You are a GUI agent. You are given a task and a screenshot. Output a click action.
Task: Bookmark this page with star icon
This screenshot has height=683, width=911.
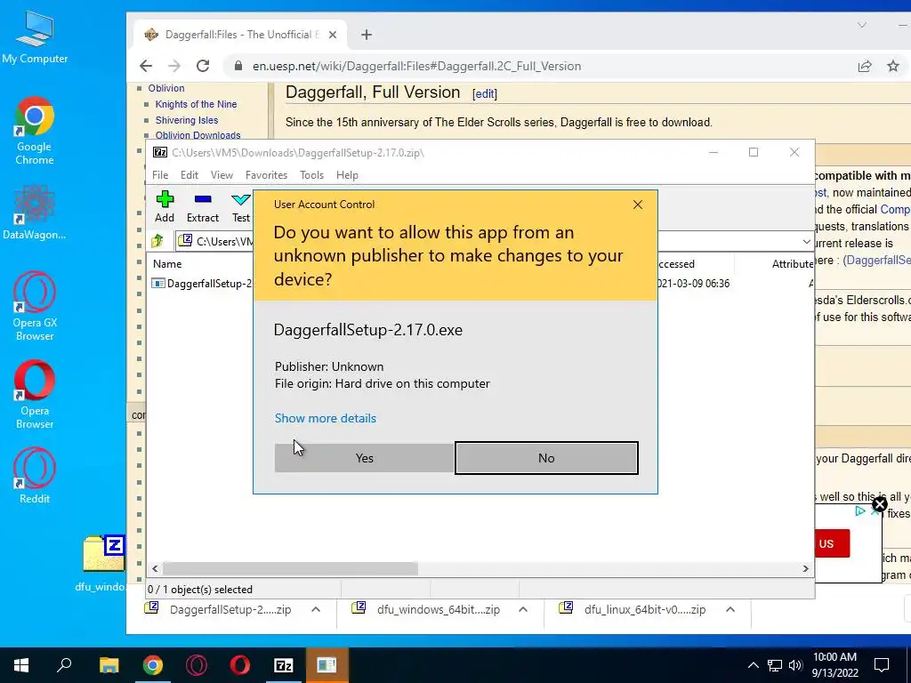(893, 66)
